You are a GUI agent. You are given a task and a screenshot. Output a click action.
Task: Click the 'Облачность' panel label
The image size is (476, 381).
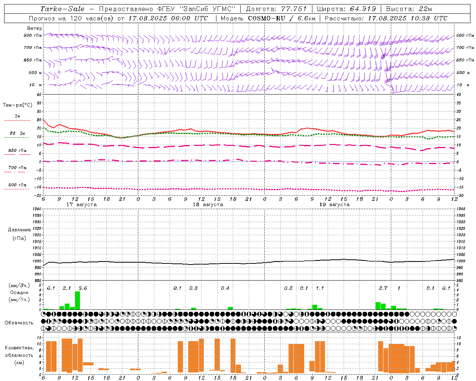[x=19, y=323]
